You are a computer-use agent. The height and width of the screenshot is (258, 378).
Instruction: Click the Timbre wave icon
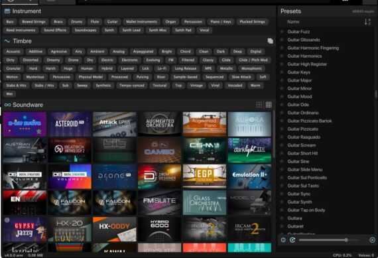[7, 41]
